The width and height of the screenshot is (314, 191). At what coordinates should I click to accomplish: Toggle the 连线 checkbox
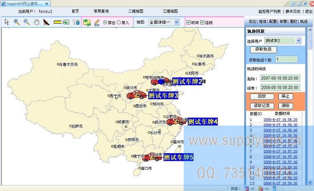pyautogui.click(x=203, y=22)
